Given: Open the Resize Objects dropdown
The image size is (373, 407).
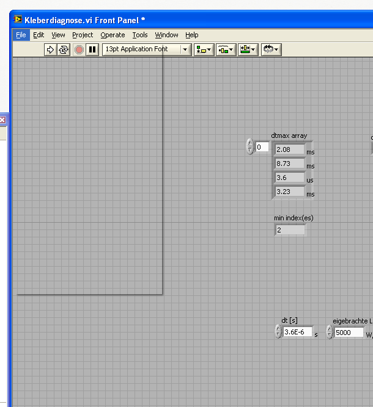Looking at the screenshot, I should click(248, 49).
